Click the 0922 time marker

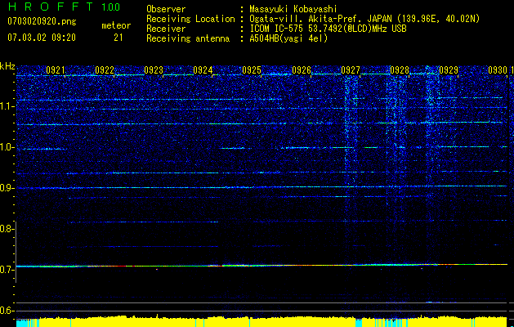(x=105, y=69)
